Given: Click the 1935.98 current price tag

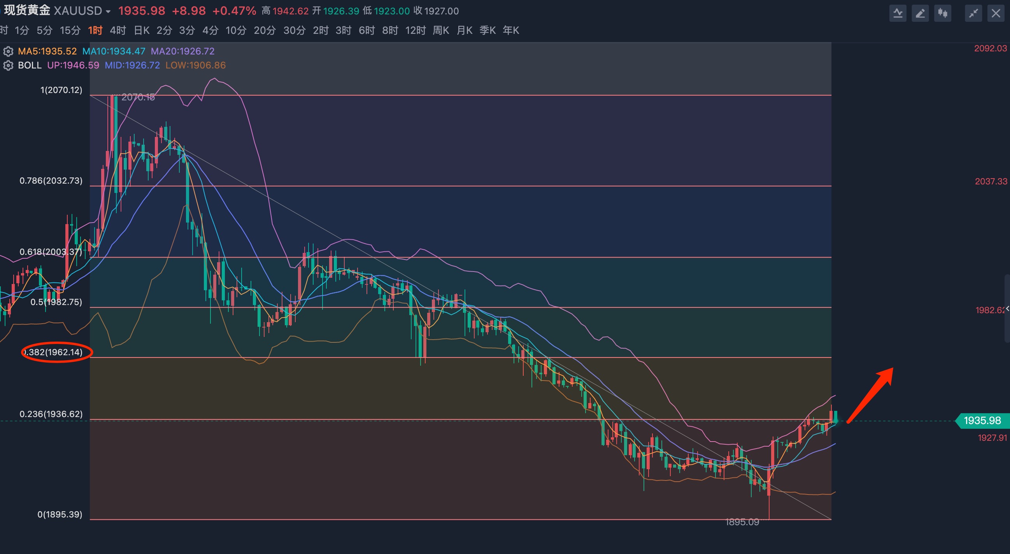Looking at the screenshot, I should click(x=982, y=421).
